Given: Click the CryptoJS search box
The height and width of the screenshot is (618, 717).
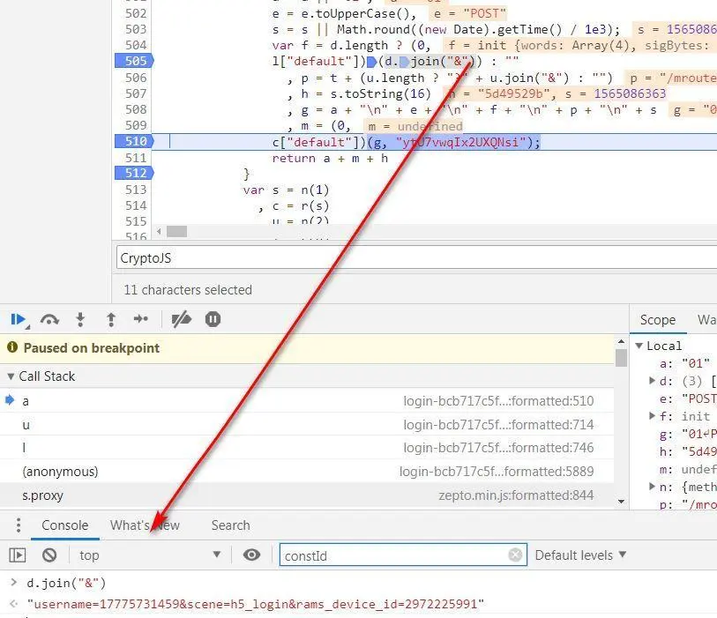Looking at the screenshot, I should tap(416, 257).
